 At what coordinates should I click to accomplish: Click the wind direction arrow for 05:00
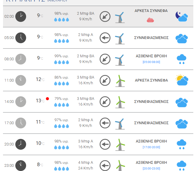(x=105, y=38)
